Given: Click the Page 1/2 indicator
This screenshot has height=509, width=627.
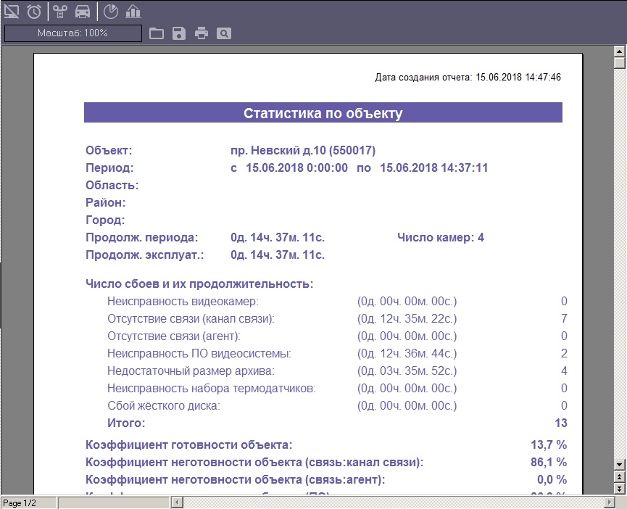Looking at the screenshot, I should coord(20,502).
